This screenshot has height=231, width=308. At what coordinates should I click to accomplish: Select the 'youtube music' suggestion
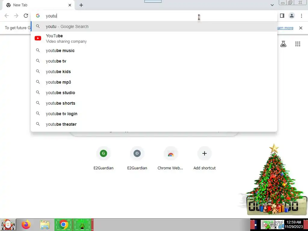click(154, 51)
